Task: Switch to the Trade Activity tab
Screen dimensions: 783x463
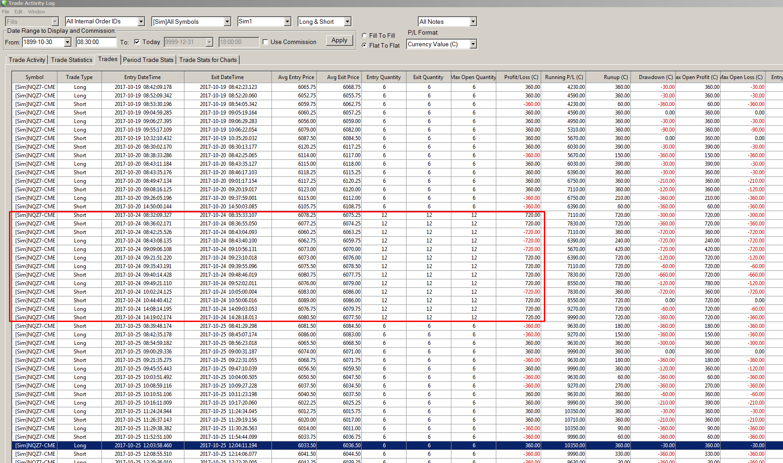Action: 27,60
